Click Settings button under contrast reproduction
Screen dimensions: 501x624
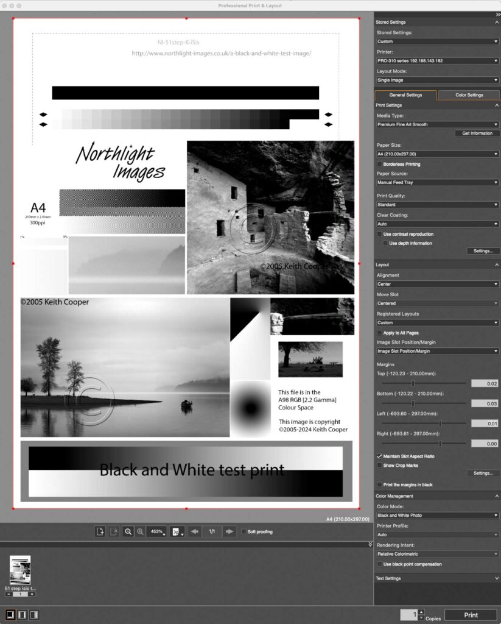pyautogui.click(x=483, y=251)
